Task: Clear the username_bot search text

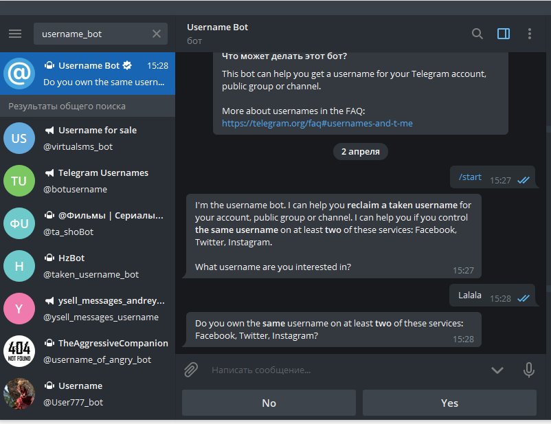Action: point(157,34)
